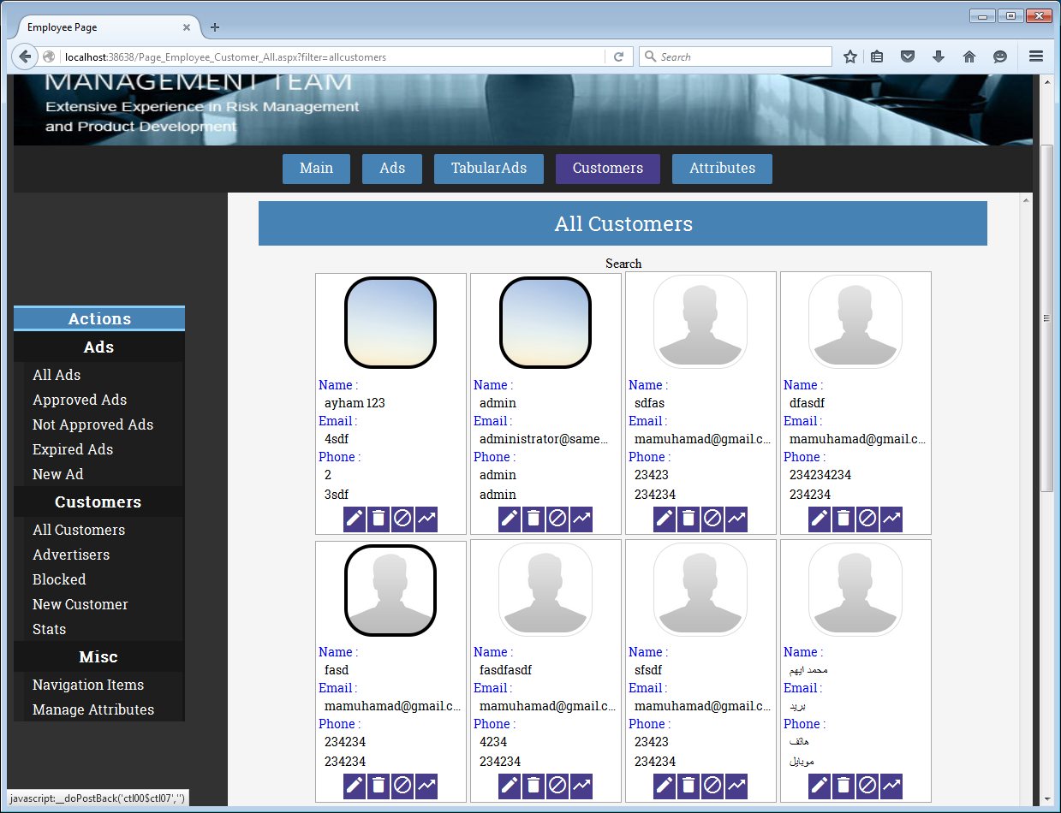
Task: Open Approved Ads in the sidebar
Action: pyautogui.click(x=80, y=400)
